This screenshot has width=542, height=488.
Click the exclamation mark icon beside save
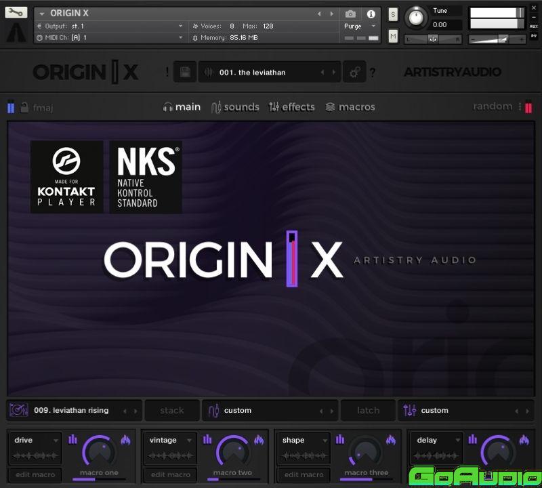coord(167,73)
